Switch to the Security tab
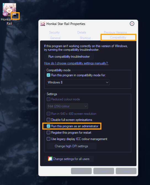This screenshot has height=185, width=150. click(54, 32)
